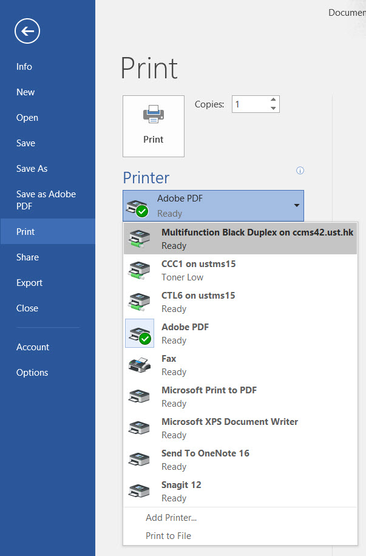The height and width of the screenshot is (556, 366).
Task: Click the Send To OneNote 16 icon
Action: tap(139, 459)
